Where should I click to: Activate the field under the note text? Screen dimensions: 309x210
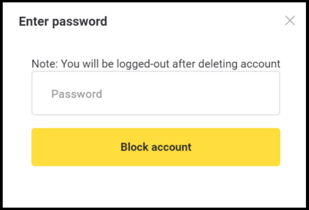pos(156,93)
